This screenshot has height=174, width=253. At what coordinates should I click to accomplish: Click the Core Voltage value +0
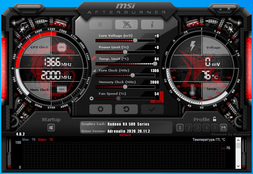157,36
